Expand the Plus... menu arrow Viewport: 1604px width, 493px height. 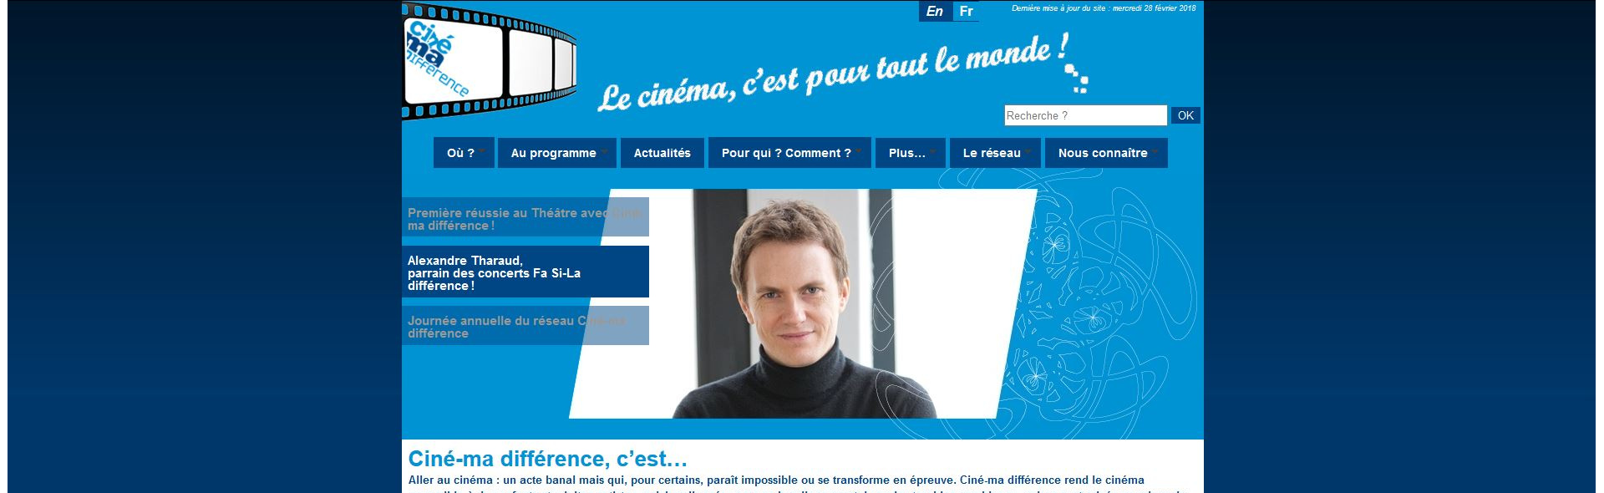click(x=933, y=151)
